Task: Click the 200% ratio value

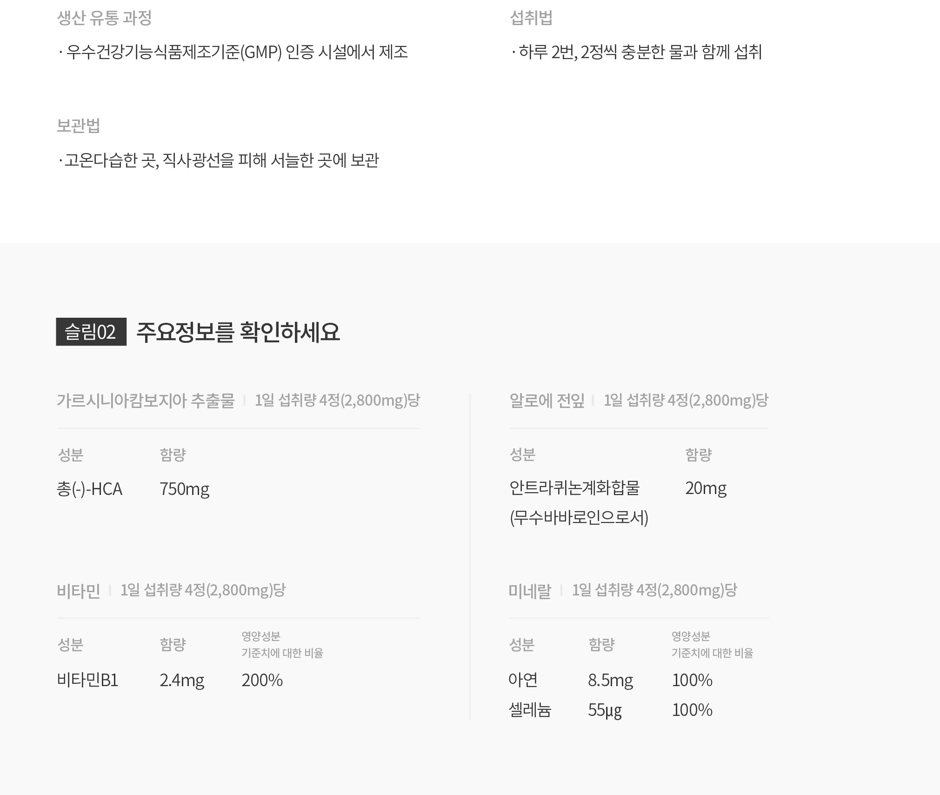Action: pos(262,680)
